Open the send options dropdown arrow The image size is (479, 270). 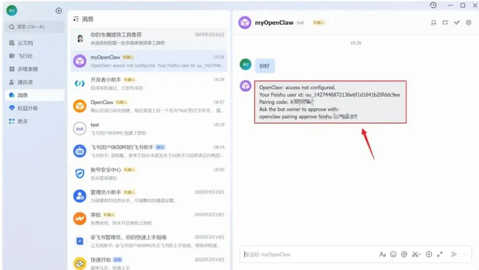click(464, 255)
